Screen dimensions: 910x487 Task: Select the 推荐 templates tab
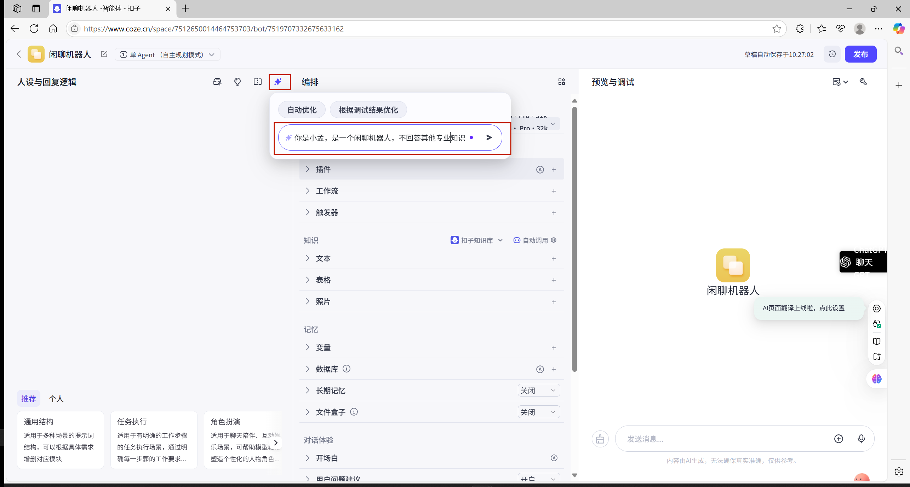[28, 399]
